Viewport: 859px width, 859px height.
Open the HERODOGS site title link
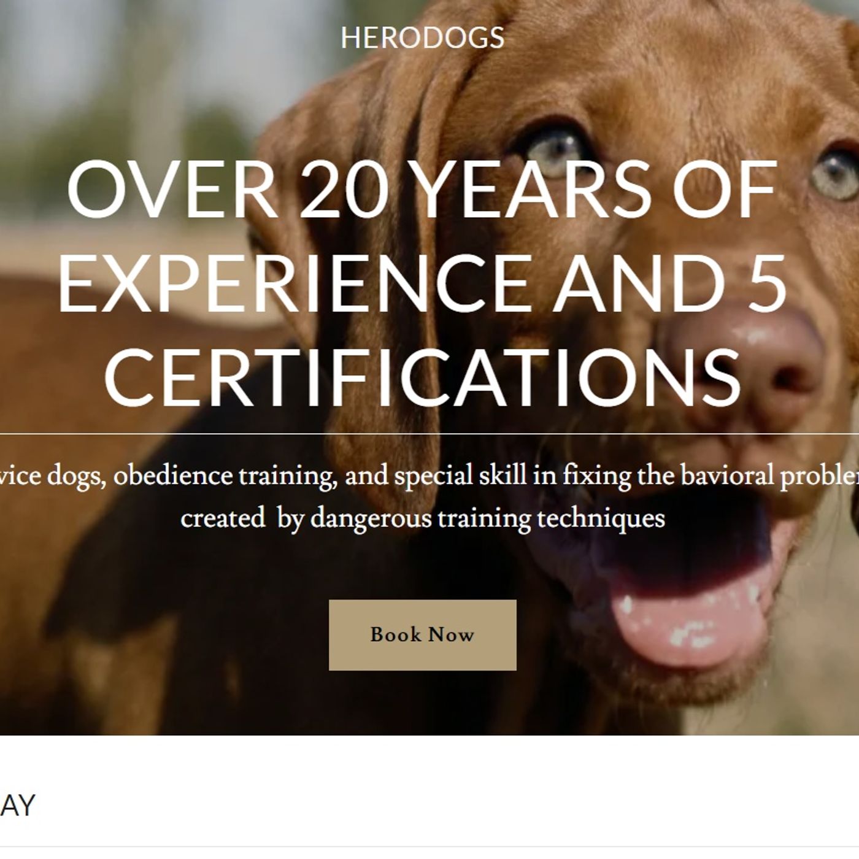click(422, 37)
